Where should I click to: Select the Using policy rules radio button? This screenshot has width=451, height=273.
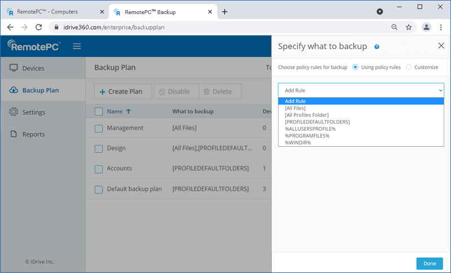pyautogui.click(x=355, y=67)
